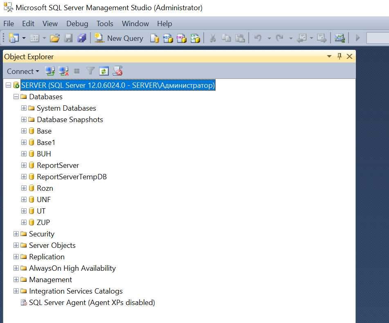Click the Disconnect server icon
Viewport: 389px width, 323px height.
63,71
